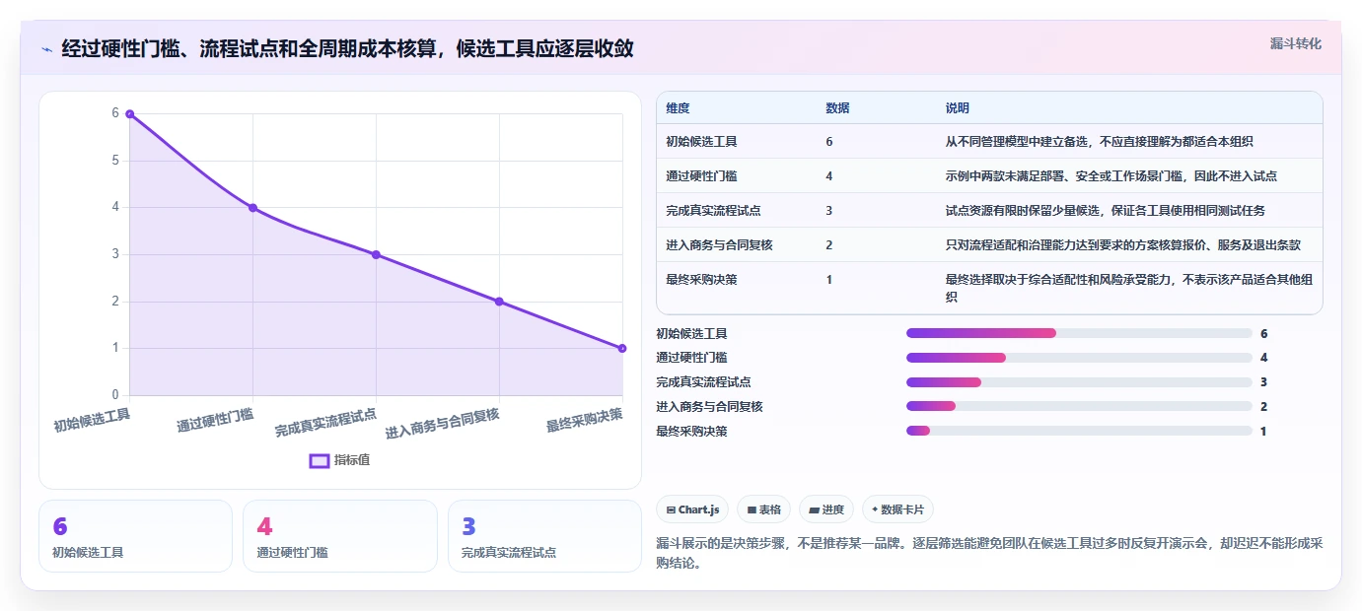Click the lightning icon beside the title
Screen dimensions: 1362x611
[46, 48]
